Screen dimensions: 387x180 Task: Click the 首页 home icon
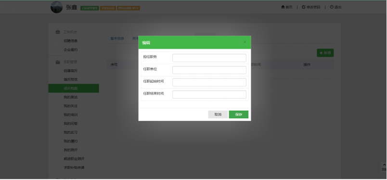point(283,7)
